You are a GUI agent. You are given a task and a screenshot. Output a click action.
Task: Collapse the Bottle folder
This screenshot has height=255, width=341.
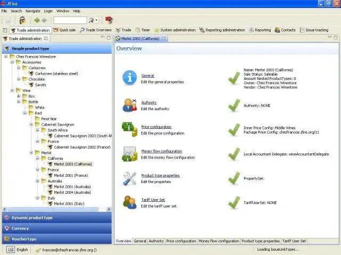click(x=19, y=102)
